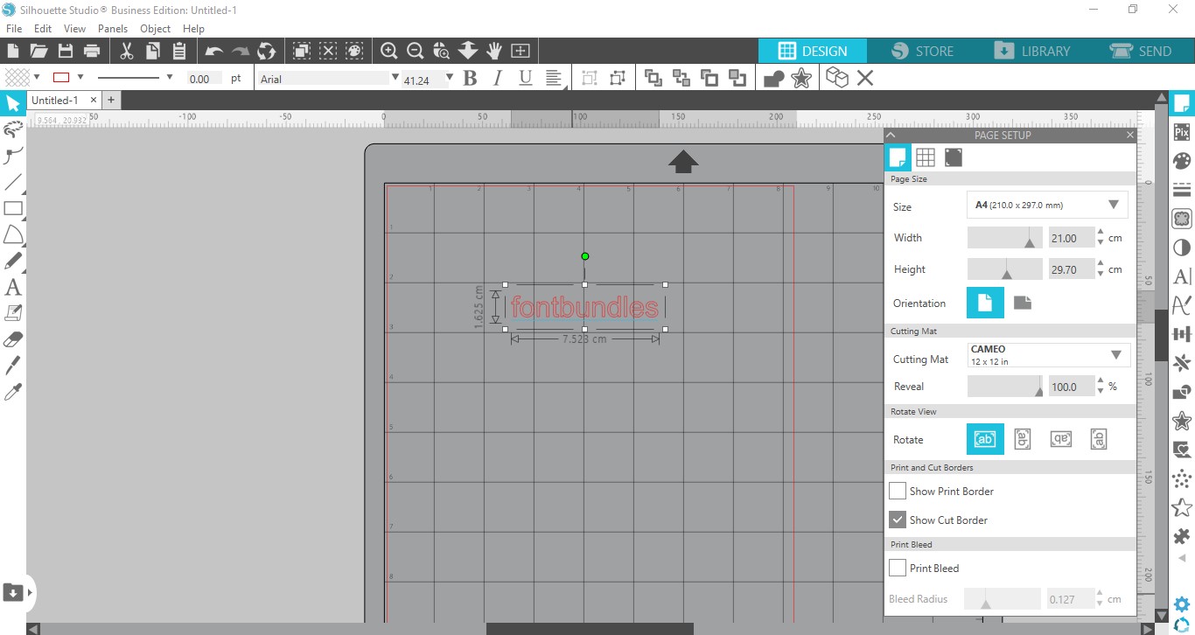Image resolution: width=1195 pixels, height=635 pixels.
Task: Open the Trace panel
Action: [1182, 219]
